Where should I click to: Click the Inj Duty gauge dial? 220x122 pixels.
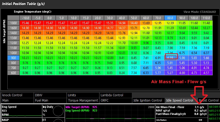click(58, 111)
